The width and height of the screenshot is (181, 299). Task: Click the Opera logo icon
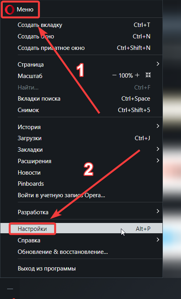pyautogui.click(x=9, y=10)
